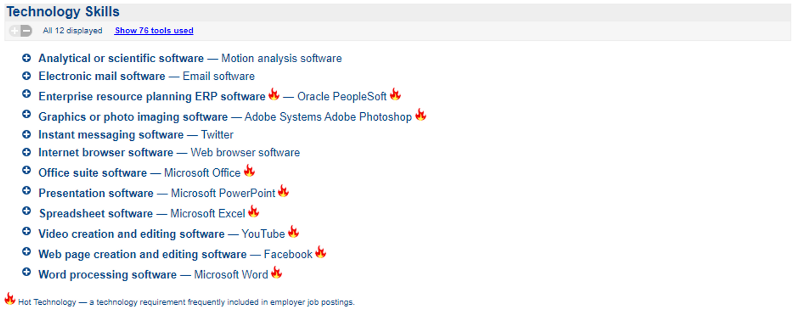Select the Internet browser software label

click(106, 153)
